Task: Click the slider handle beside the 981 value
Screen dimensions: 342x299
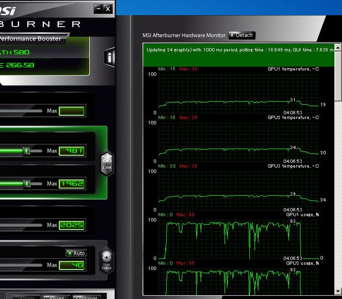Action: (x=27, y=151)
